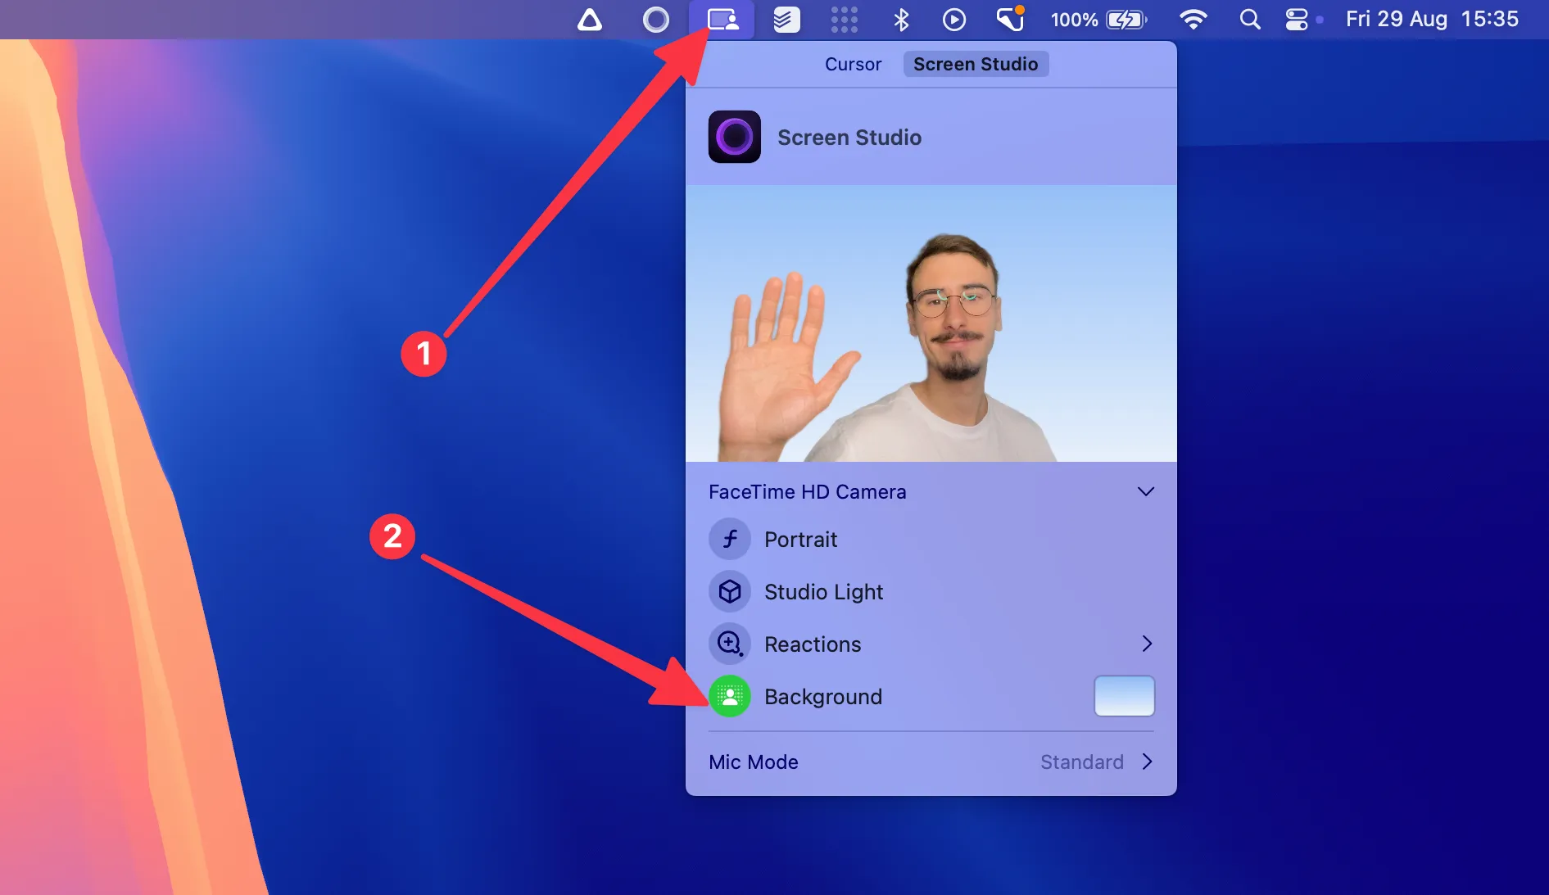Open the Wi-Fi status menu
This screenshot has width=1549, height=895.
click(x=1193, y=19)
